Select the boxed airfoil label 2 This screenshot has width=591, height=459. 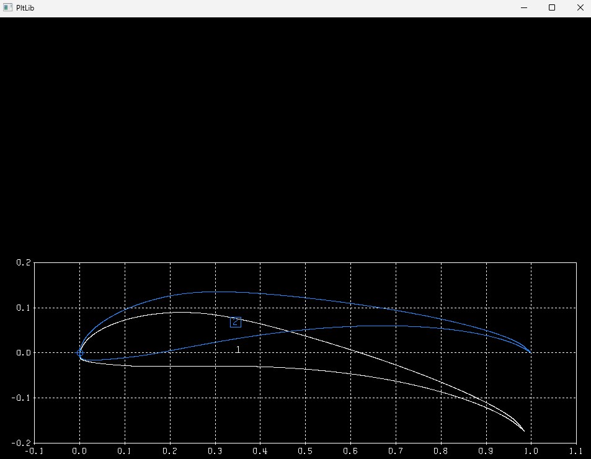pos(236,322)
